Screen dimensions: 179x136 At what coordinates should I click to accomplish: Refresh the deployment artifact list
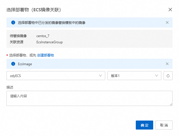click(168, 76)
